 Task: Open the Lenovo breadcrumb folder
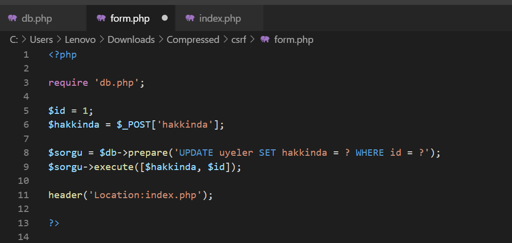click(80, 40)
